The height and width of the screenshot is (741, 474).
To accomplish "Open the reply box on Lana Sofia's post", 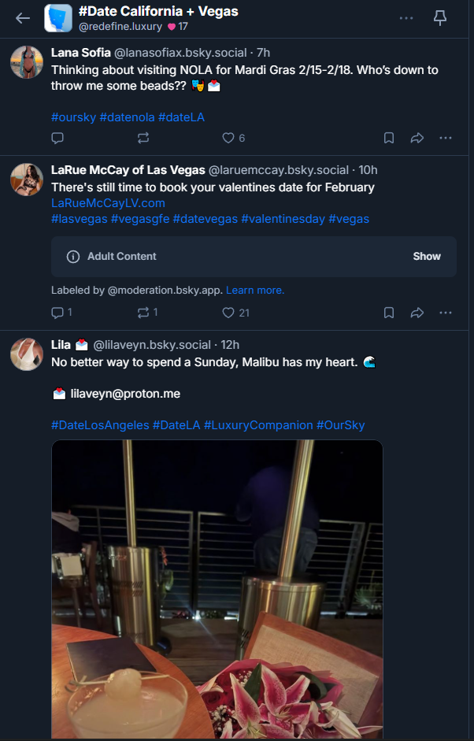I will pos(57,137).
